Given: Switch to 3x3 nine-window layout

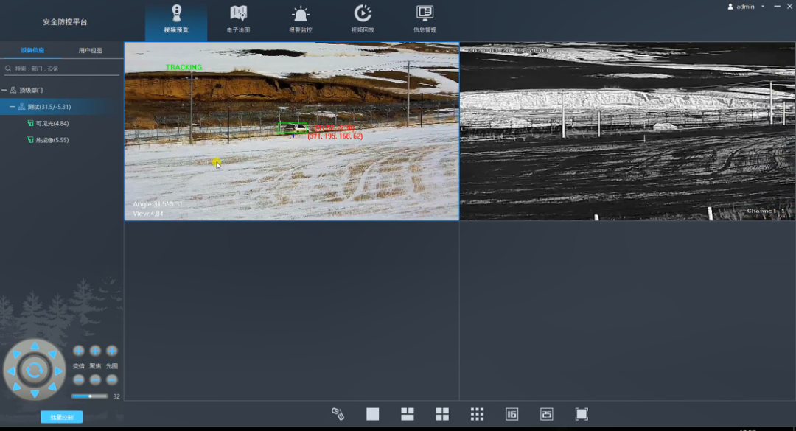Looking at the screenshot, I should pyautogui.click(x=477, y=414).
